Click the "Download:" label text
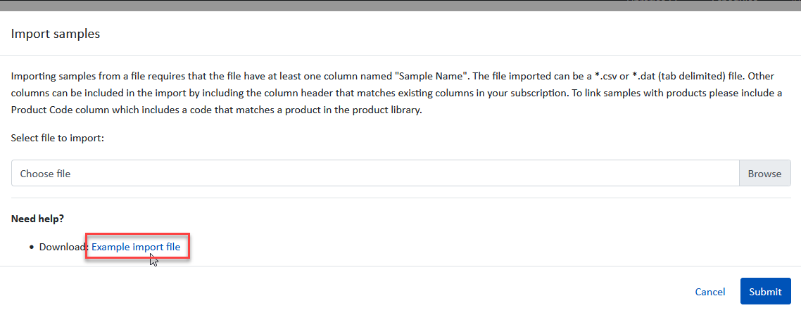 click(x=63, y=247)
